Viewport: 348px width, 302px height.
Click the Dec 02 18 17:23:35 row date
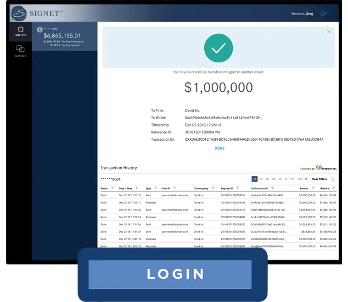coord(130,209)
